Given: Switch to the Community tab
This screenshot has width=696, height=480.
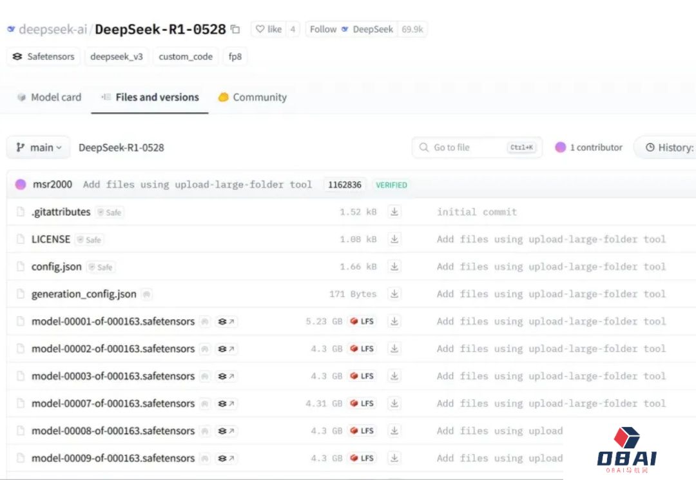Looking at the screenshot, I should pyautogui.click(x=253, y=97).
